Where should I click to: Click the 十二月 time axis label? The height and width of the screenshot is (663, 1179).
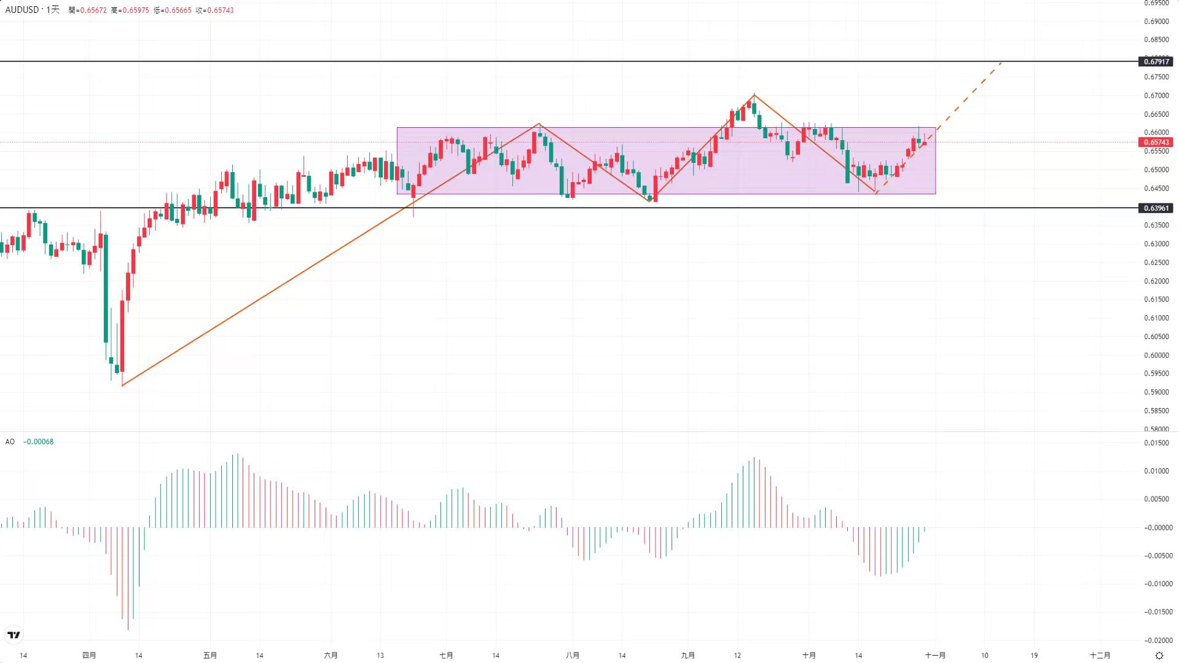[x=1100, y=656]
